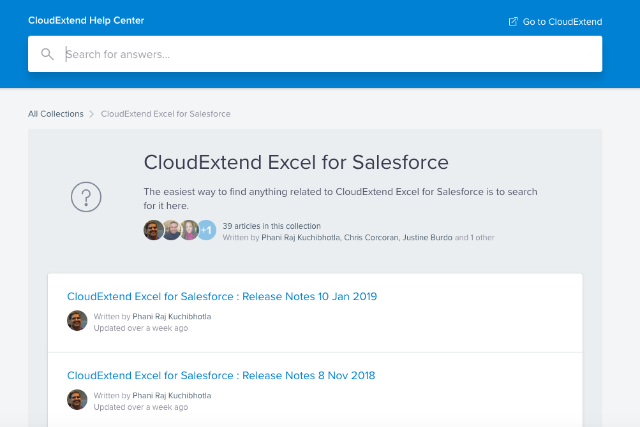Click author avatar under Release Notes 10 Jan 2019

tap(77, 321)
